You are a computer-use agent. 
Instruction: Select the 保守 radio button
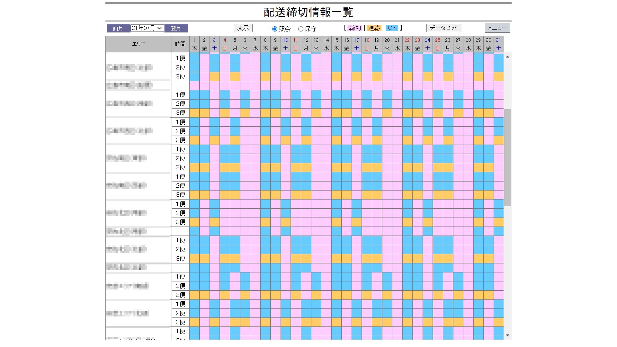[301, 29]
